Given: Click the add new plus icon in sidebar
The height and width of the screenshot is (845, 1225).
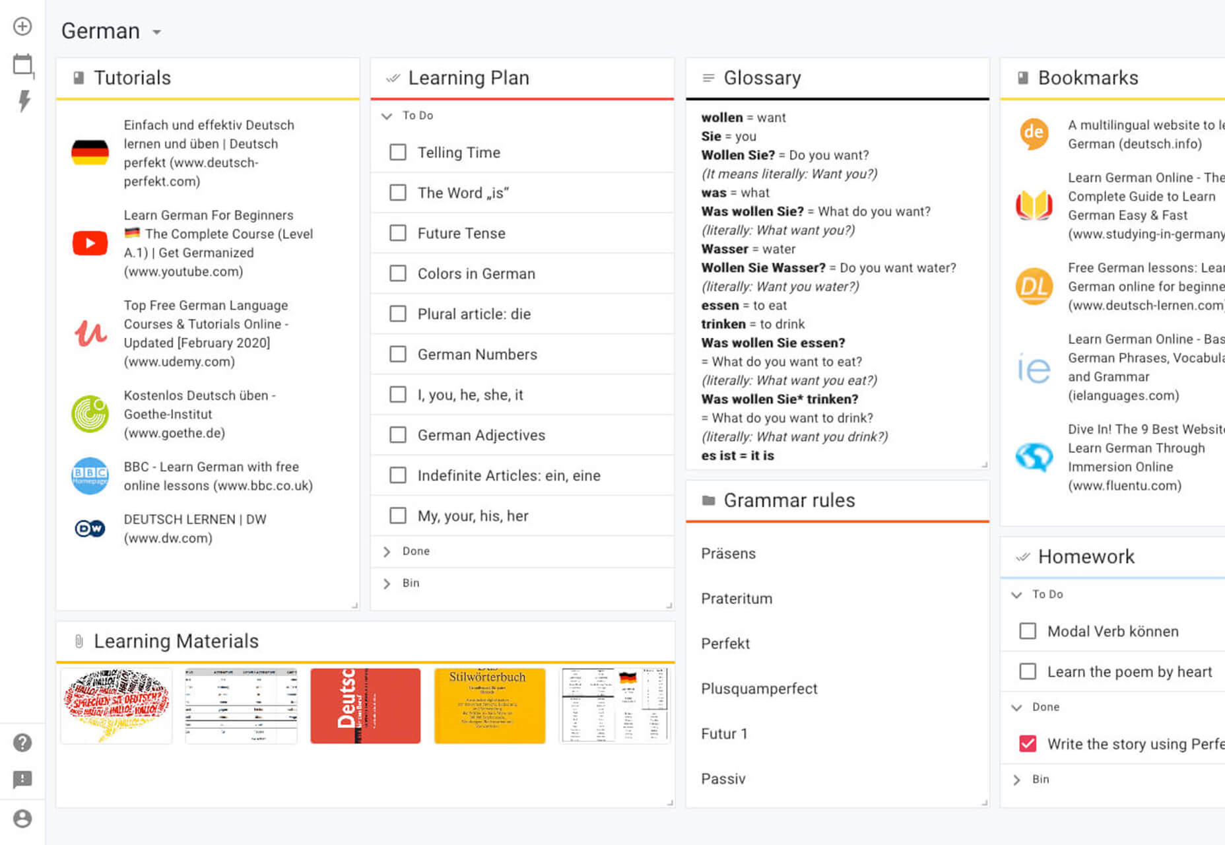Looking at the screenshot, I should (x=22, y=26).
